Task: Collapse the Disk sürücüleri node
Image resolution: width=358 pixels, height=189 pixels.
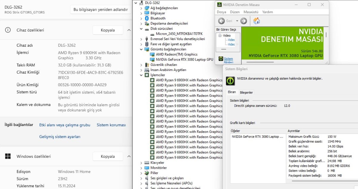Action: click(141, 29)
